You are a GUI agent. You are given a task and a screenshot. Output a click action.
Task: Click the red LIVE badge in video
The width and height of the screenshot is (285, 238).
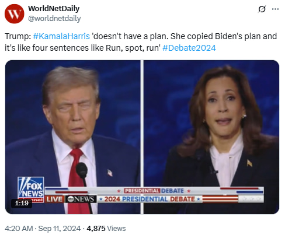tap(54, 199)
